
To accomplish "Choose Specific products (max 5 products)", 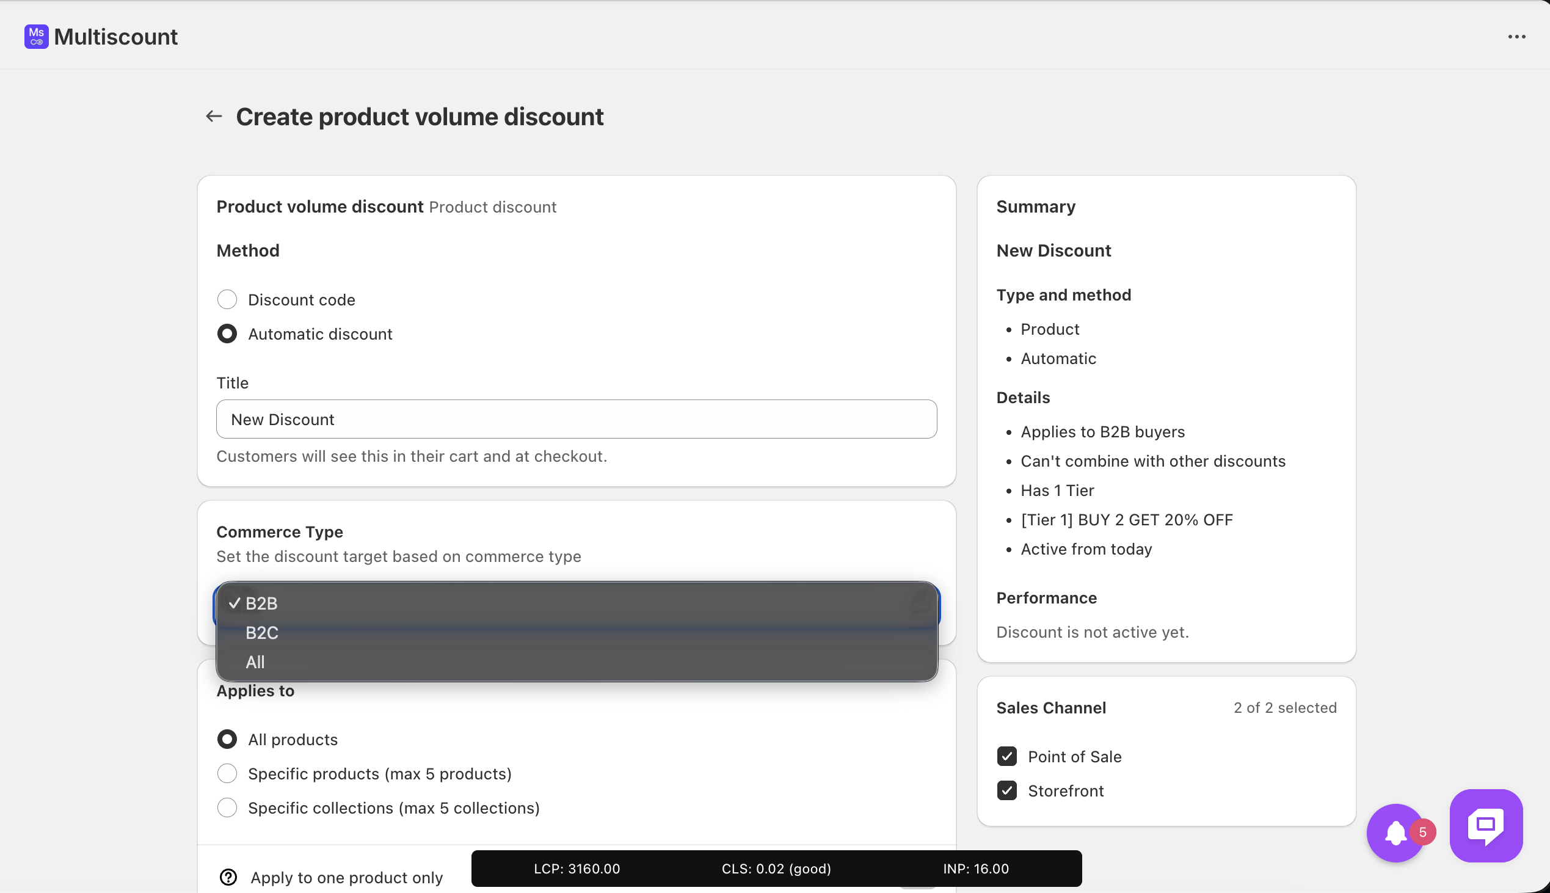I will (227, 773).
